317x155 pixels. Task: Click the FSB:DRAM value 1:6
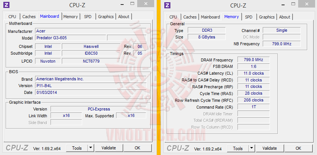click(254, 66)
